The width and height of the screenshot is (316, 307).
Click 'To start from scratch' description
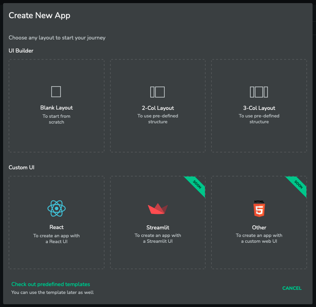56,119
